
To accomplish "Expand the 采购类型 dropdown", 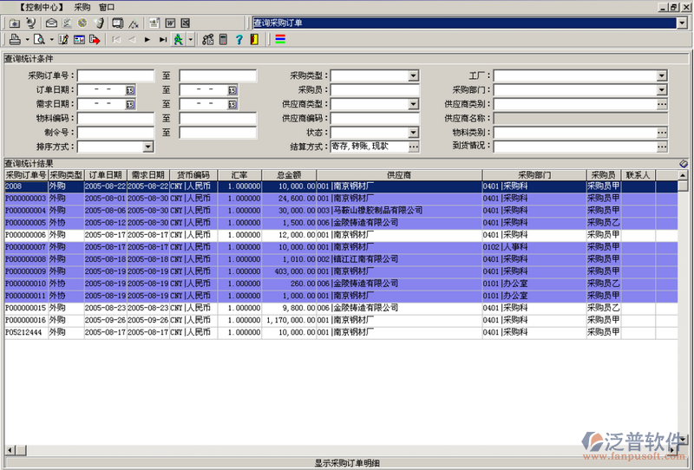I will (x=414, y=76).
